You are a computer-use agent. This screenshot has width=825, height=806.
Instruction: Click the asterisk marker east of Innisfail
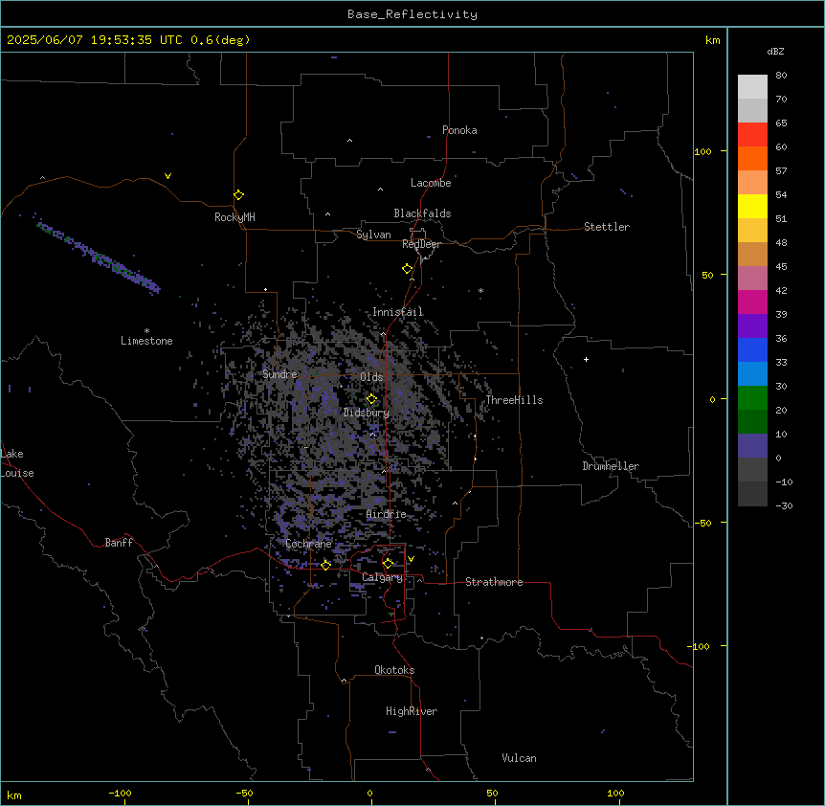(x=480, y=290)
